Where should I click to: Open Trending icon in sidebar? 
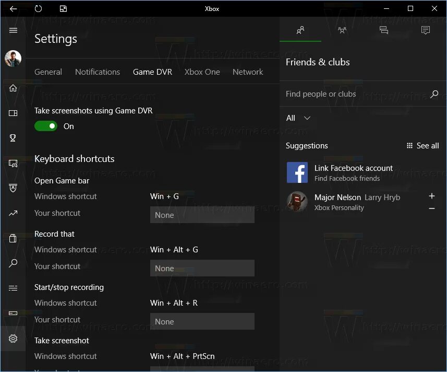13,213
